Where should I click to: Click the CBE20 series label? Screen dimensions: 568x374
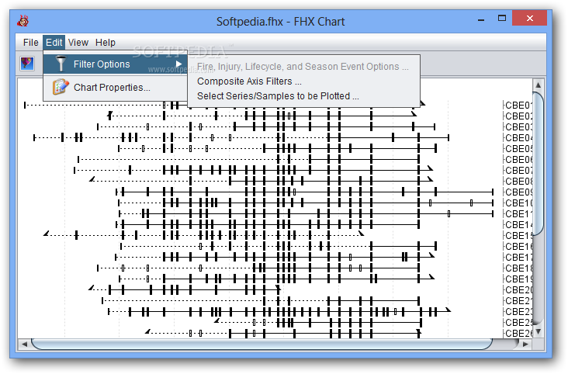click(518, 290)
